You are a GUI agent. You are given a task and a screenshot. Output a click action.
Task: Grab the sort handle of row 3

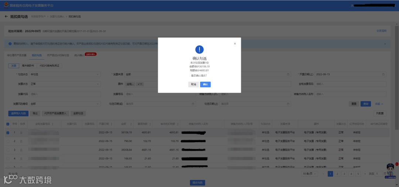tap(21, 150)
